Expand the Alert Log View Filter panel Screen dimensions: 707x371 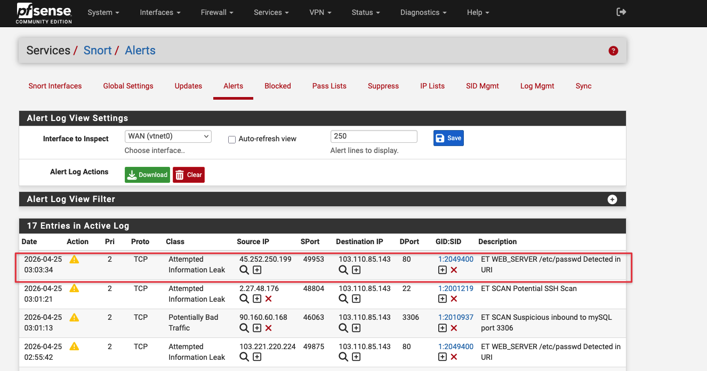point(612,199)
